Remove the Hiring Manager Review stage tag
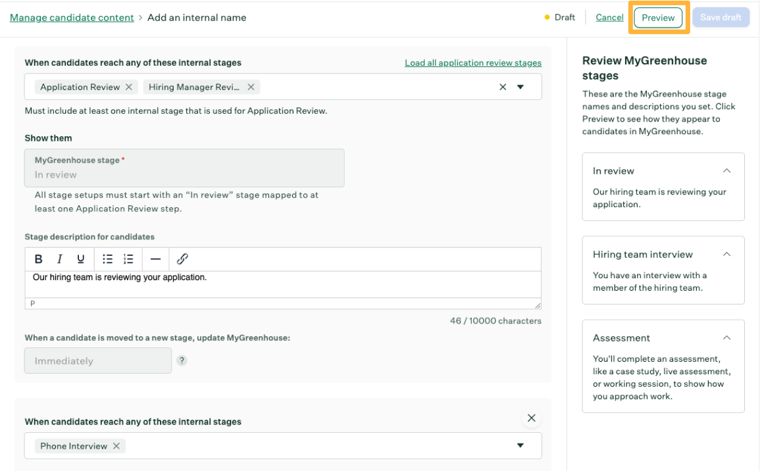760x471 pixels. click(251, 87)
